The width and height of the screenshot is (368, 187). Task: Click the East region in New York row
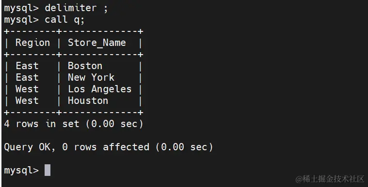click(27, 77)
